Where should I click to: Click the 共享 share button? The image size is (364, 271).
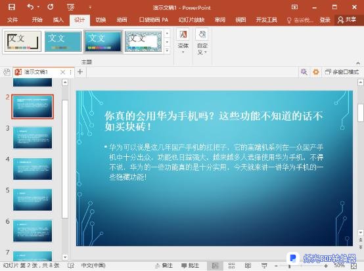pyautogui.click(x=347, y=20)
